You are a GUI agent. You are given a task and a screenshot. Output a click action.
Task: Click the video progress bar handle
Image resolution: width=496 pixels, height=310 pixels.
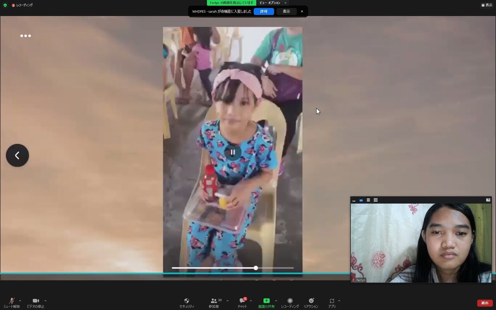click(256, 268)
